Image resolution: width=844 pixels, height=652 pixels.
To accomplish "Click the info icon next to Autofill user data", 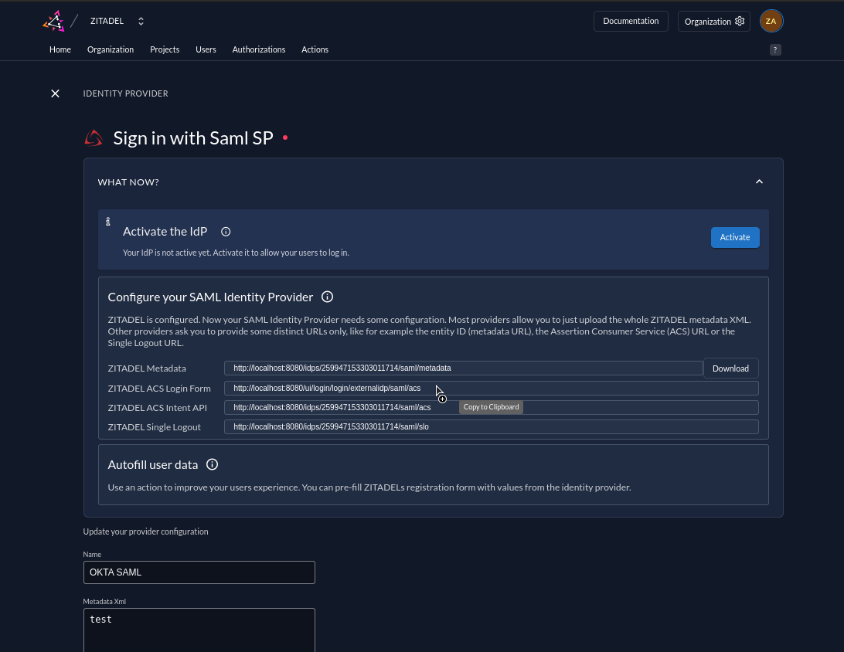I will pos(212,464).
